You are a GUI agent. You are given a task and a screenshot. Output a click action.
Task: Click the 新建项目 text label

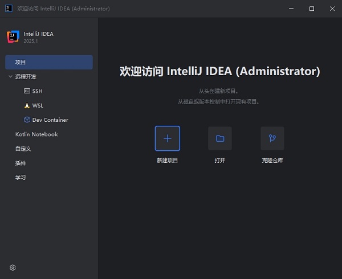pos(167,161)
